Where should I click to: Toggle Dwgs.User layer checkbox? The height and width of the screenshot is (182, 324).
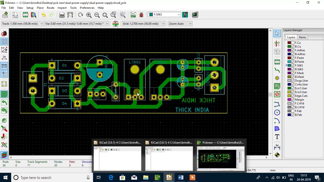[293, 81]
